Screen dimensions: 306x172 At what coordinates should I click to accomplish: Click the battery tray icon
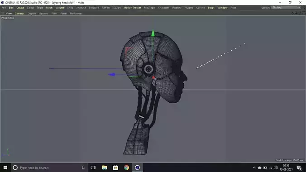(x=265, y=167)
